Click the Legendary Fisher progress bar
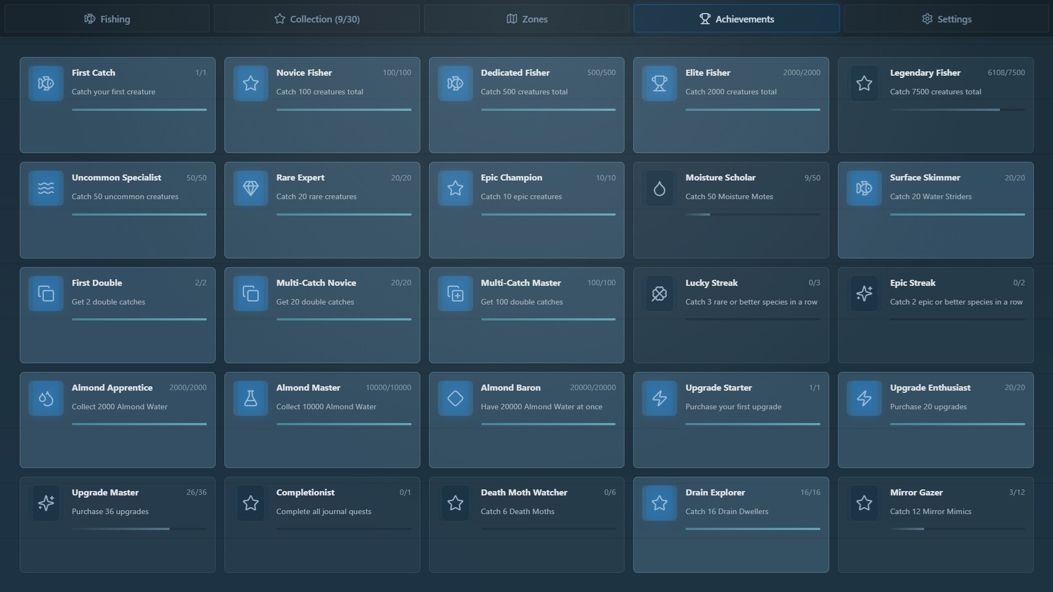The image size is (1053, 592). (957, 110)
